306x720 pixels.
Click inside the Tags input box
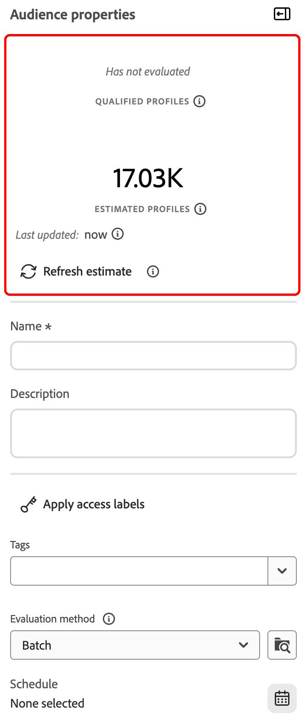[139, 571]
